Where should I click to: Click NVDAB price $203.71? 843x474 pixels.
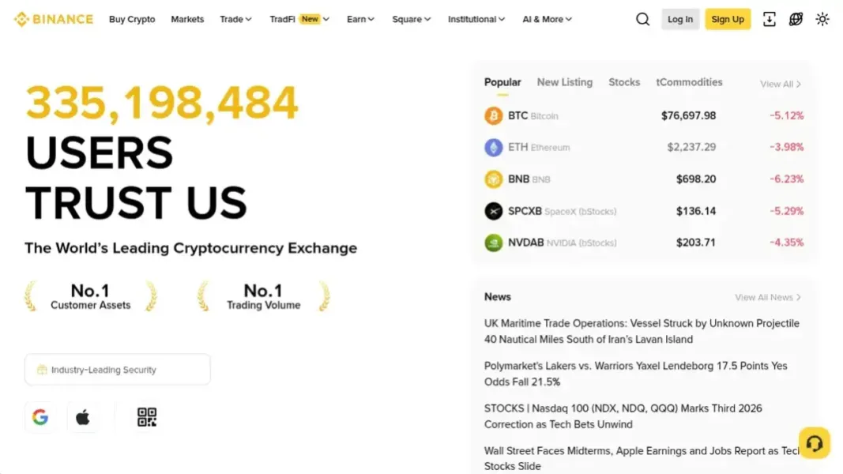pyautogui.click(x=696, y=243)
